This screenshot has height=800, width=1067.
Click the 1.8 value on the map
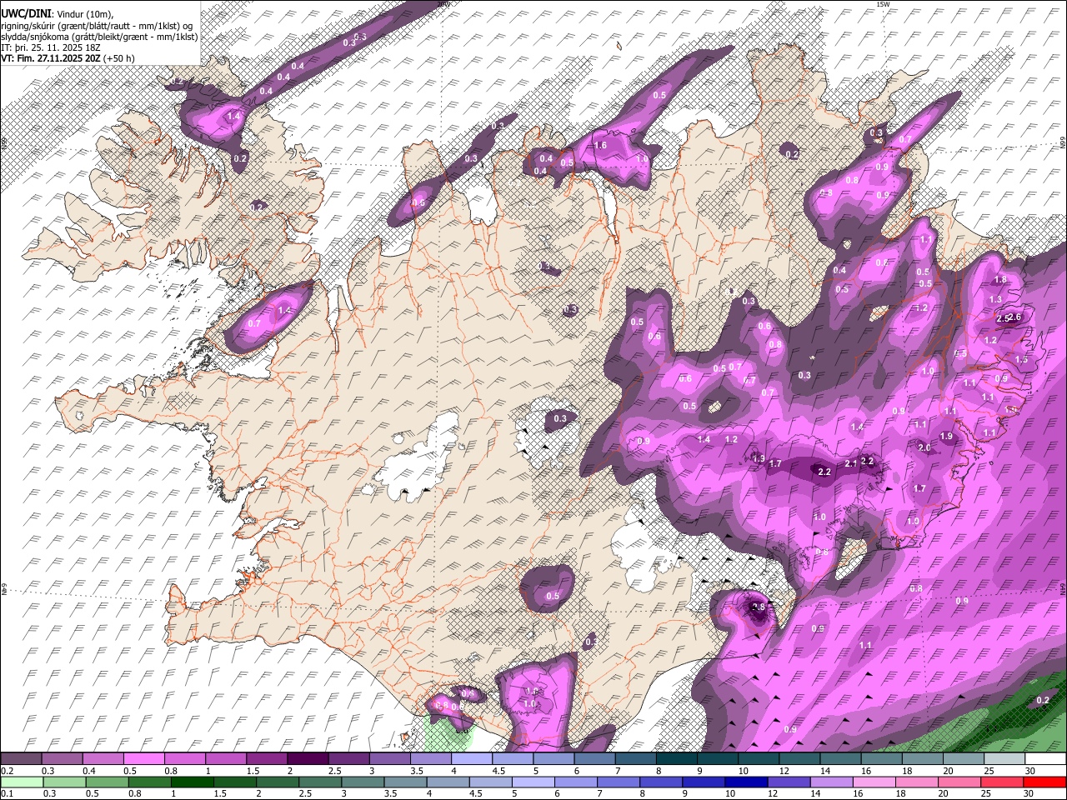[x=1000, y=279]
